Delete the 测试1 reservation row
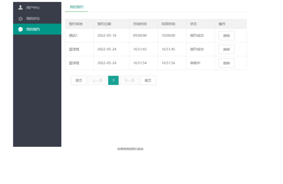This screenshot has height=184, width=283. [x=226, y=36]
